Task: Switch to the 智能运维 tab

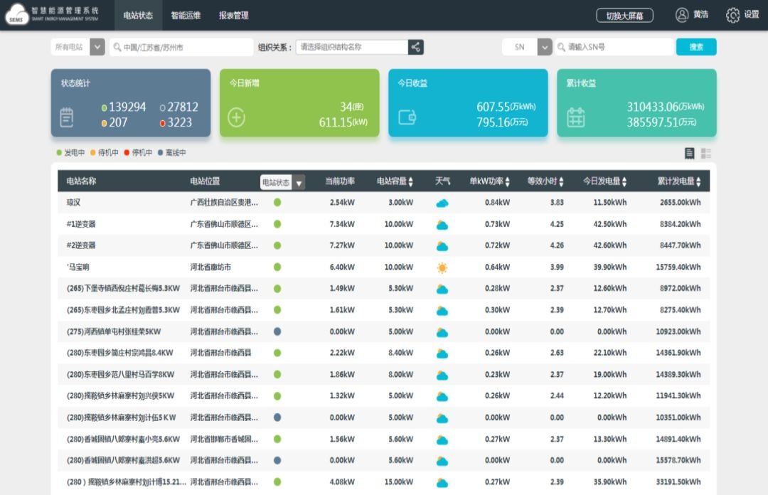Action: 186,15
